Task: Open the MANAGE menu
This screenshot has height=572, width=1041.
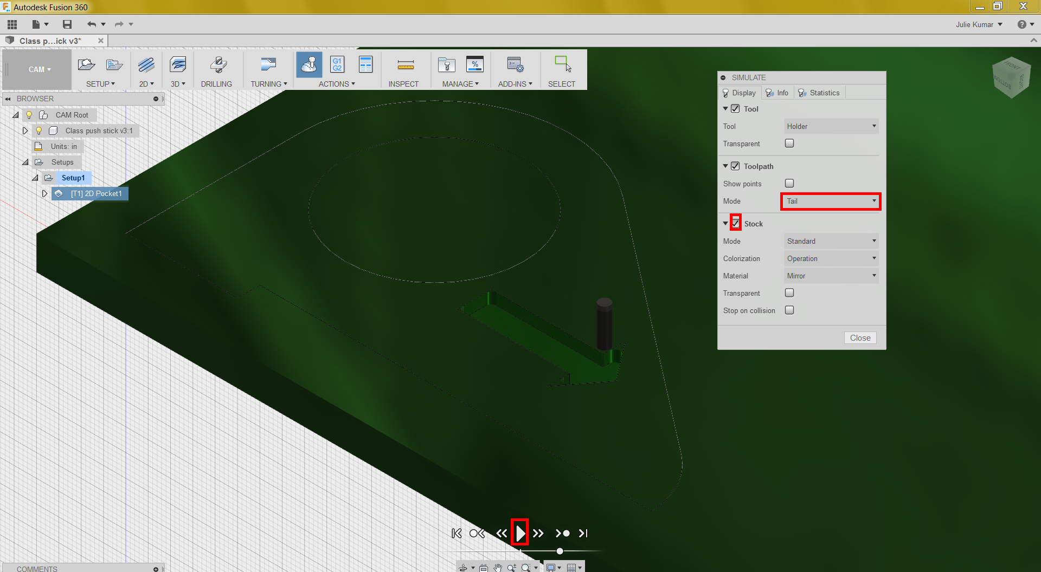Action: (460, 84)
